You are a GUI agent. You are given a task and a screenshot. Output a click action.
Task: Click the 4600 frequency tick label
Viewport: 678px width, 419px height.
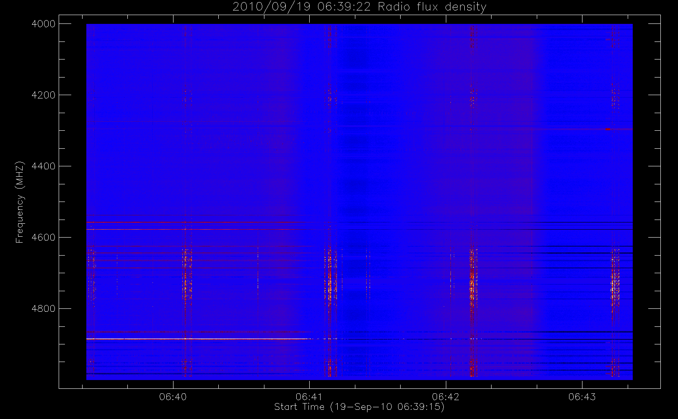pos(44,238)
